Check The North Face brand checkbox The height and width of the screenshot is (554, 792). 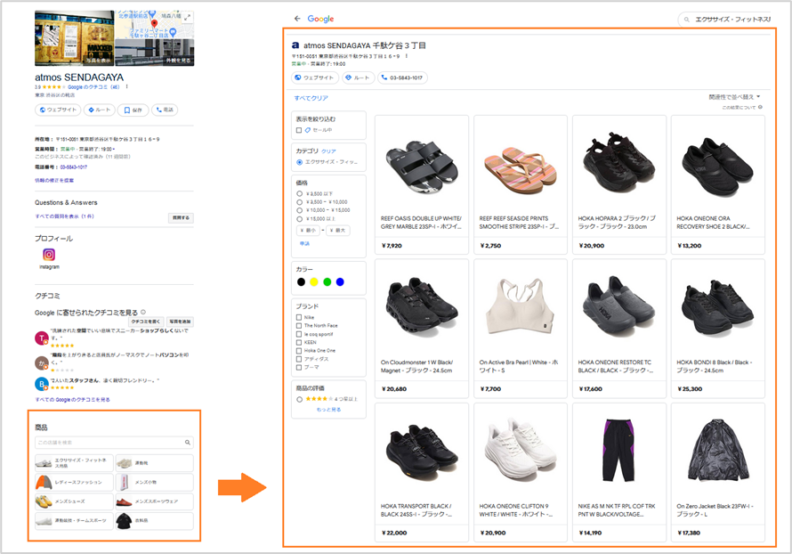point(299,325)
